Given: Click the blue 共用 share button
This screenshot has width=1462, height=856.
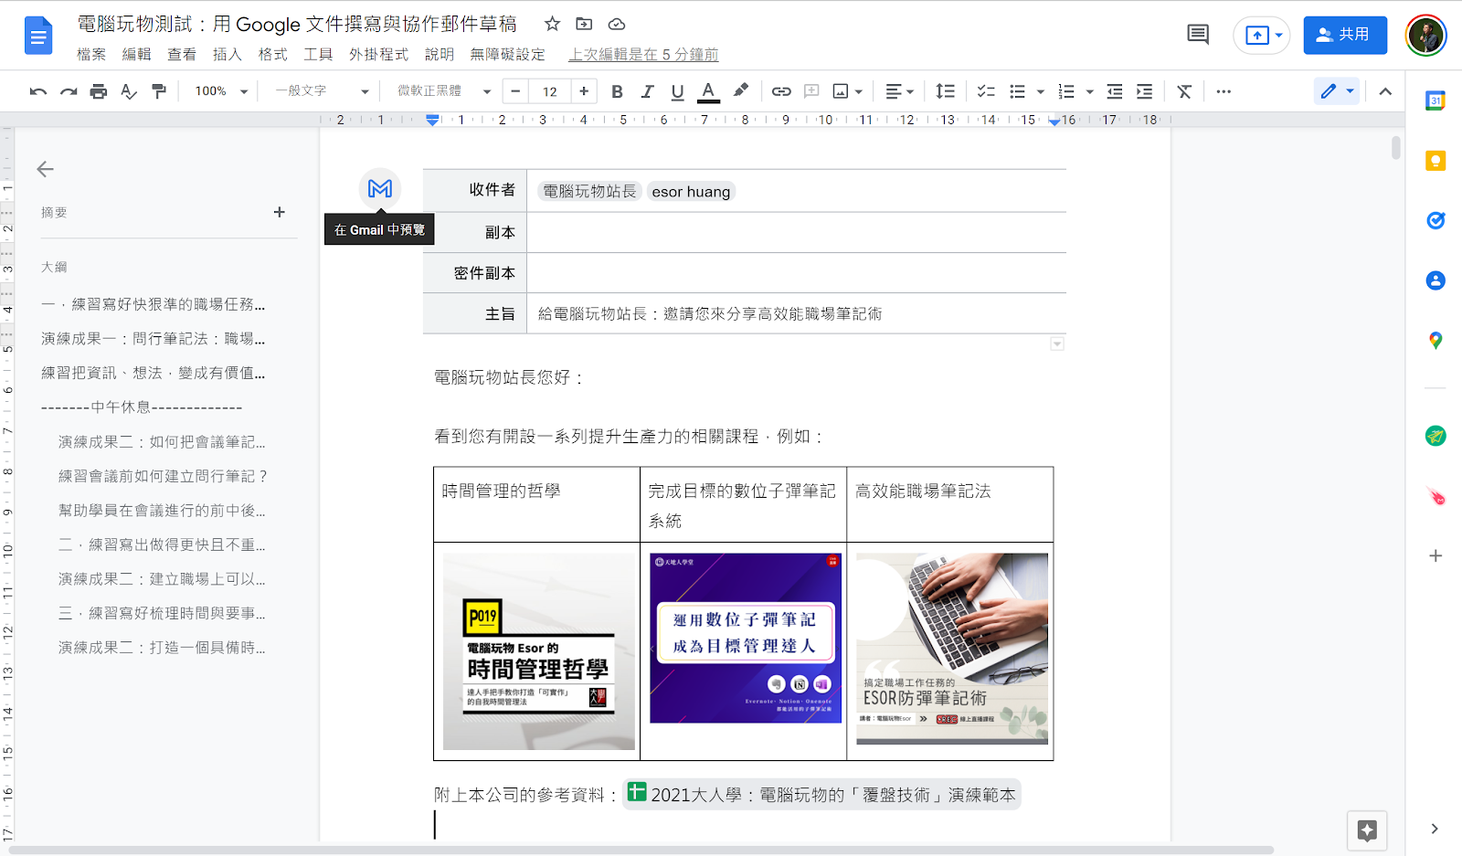Looking at the screenshot, I should [x=1345, y=36].
